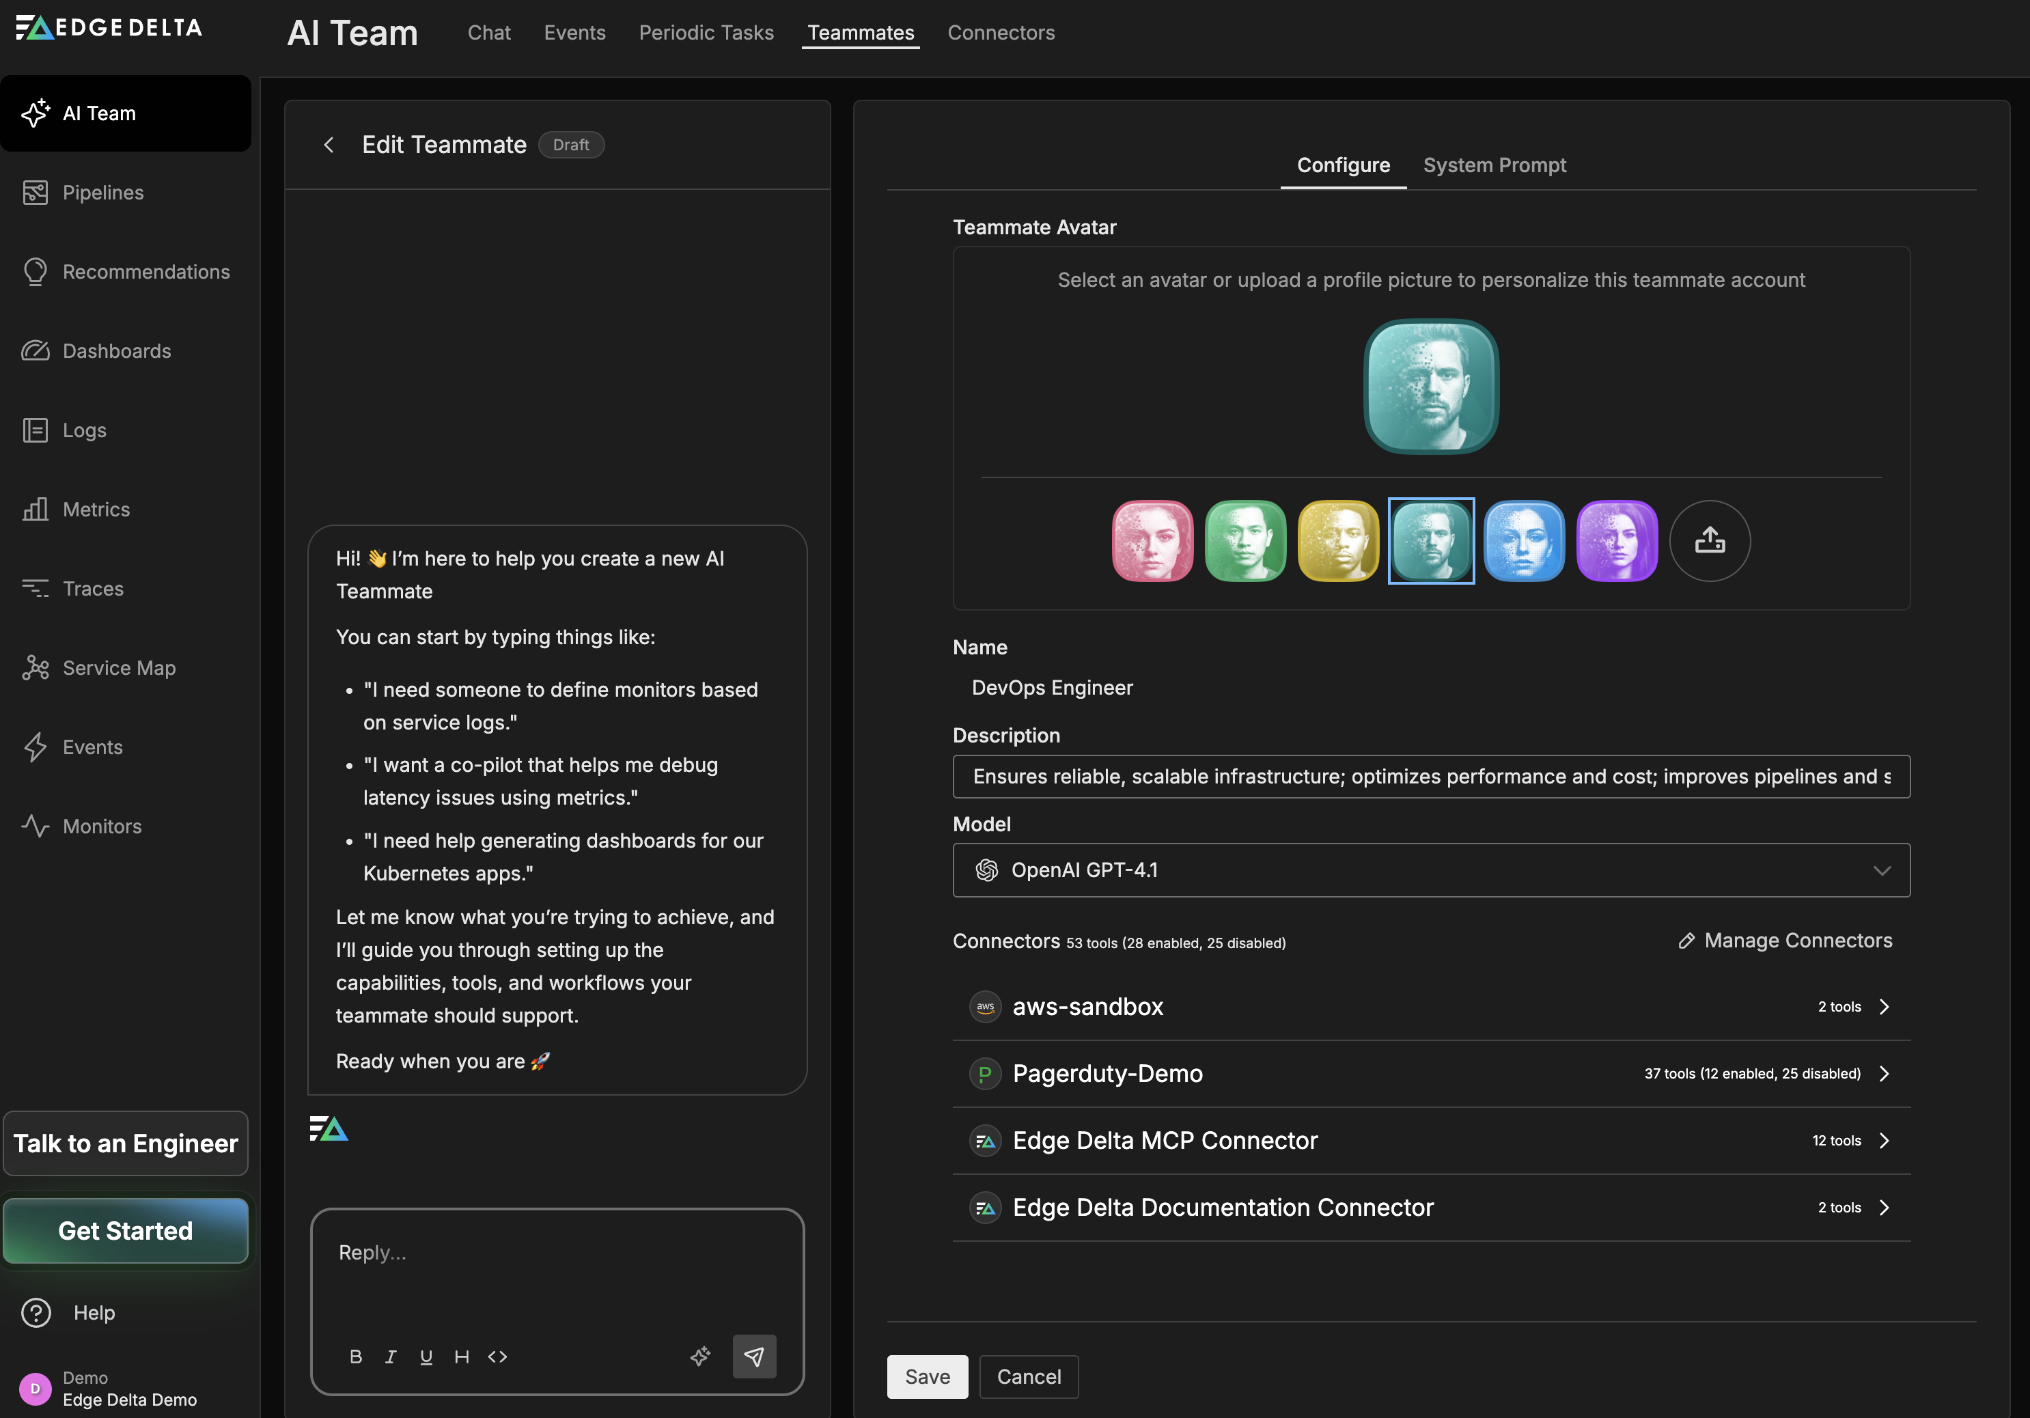
Task: Expand the Pagerduty-Demo connector
Action: click(x=1884, y=1073)
